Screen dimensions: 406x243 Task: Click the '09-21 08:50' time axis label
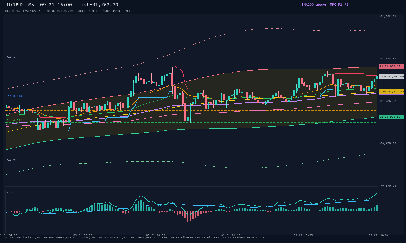click(x=156, y=235)
